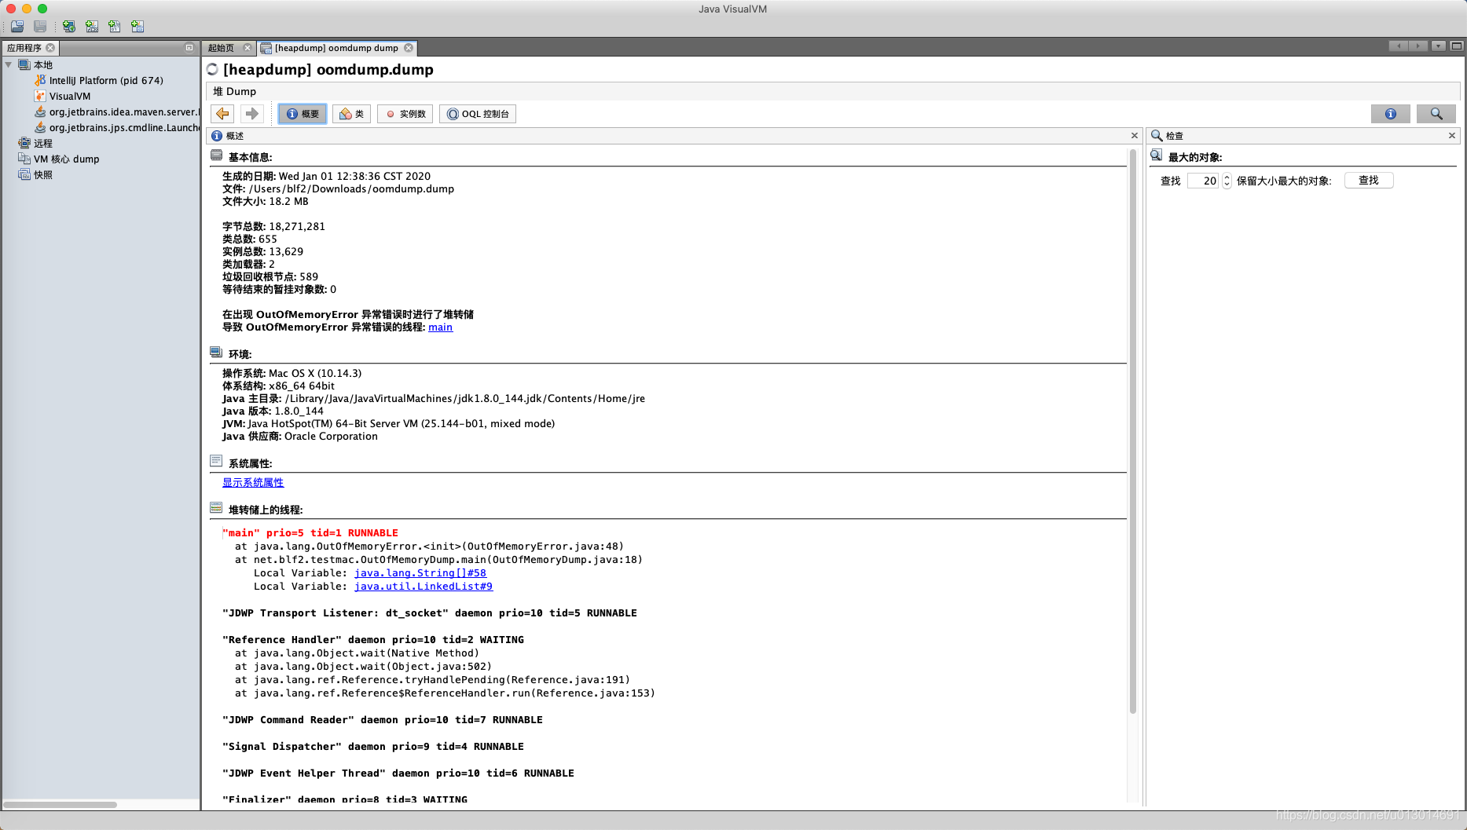This screenshot has height=830, width=1467.
Task: Close the 检查 inspect panel
Action: click(1452, 135)
